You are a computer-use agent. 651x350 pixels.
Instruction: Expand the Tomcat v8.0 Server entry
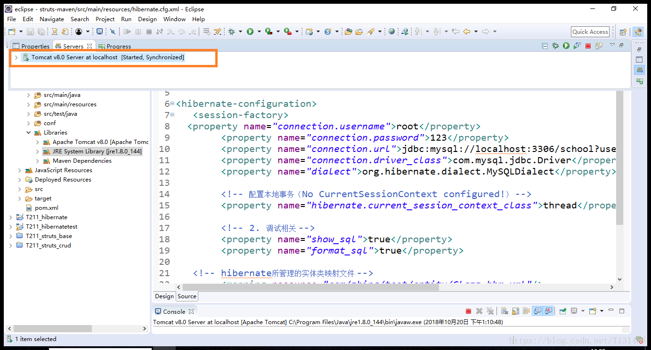tap(16, 57)
